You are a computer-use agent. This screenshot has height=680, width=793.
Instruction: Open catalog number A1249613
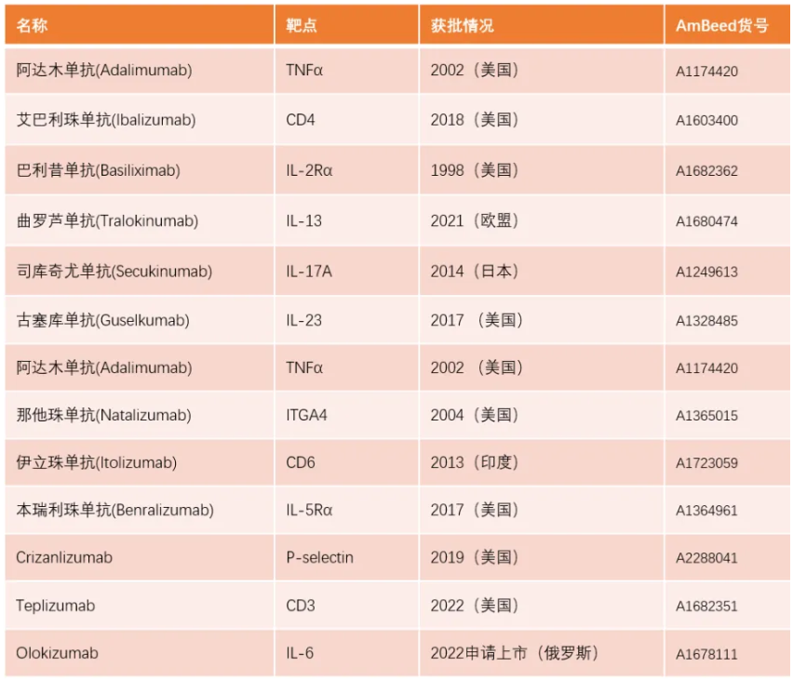[706, 273]
